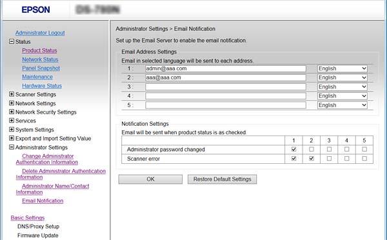Open language dropdown for address 3

tap(342, 86)
